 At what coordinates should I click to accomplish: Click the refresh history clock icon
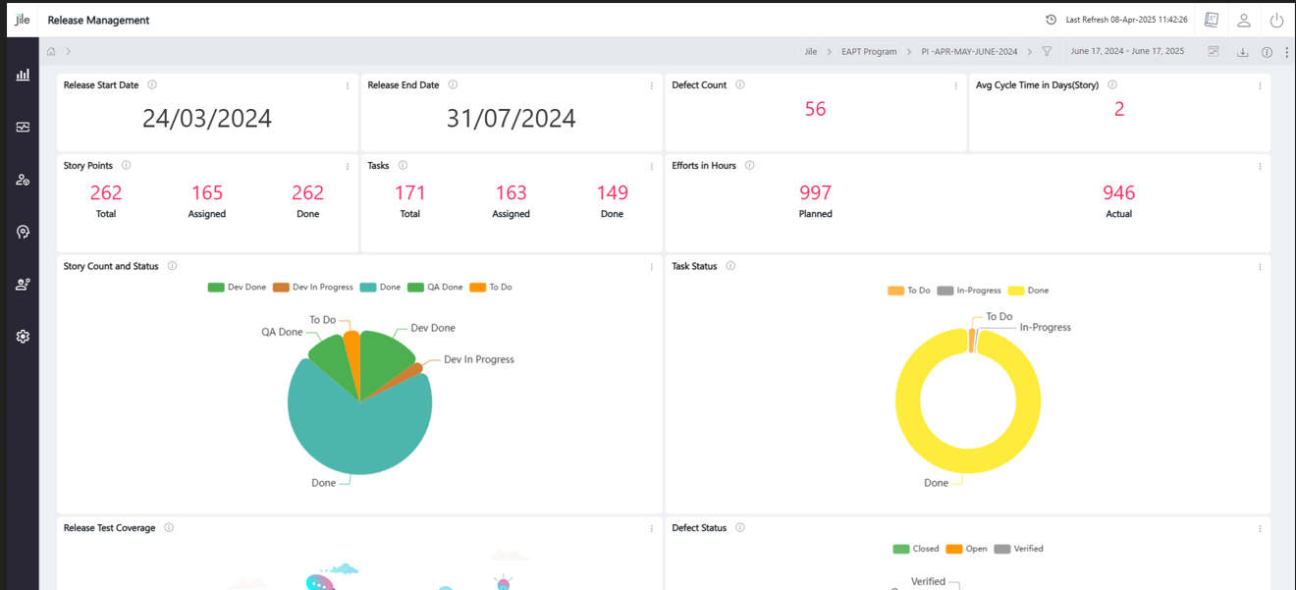(1052, 20)
